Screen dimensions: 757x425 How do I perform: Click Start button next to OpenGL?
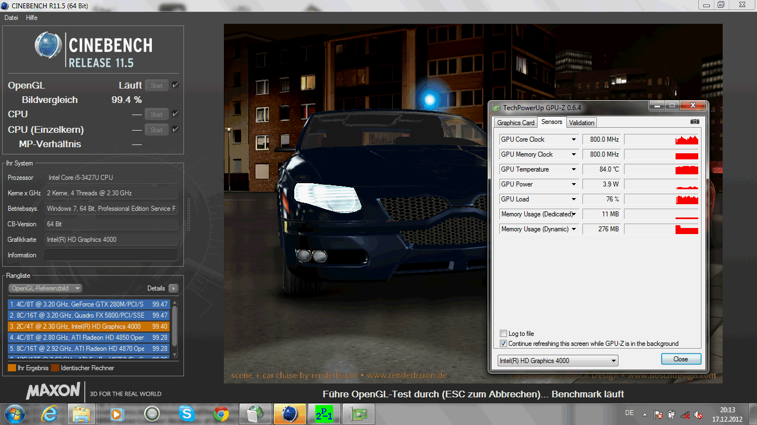coord(157,85)
